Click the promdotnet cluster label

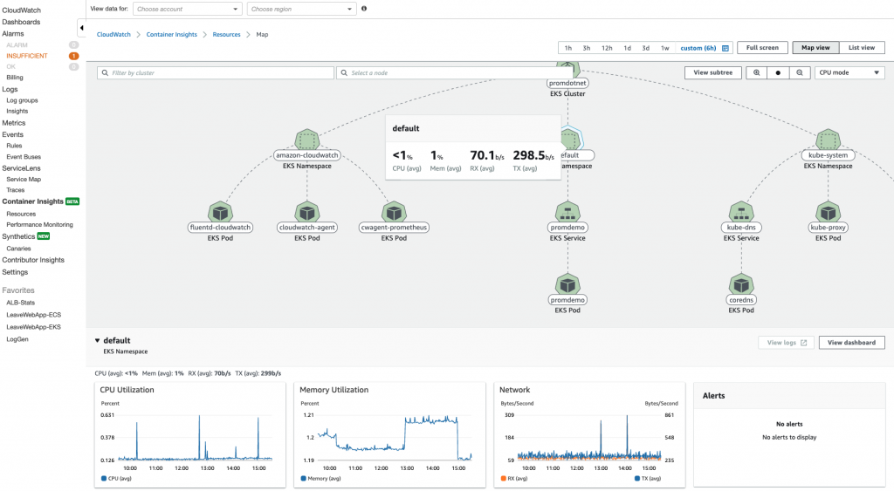click(x=567, y=83)
